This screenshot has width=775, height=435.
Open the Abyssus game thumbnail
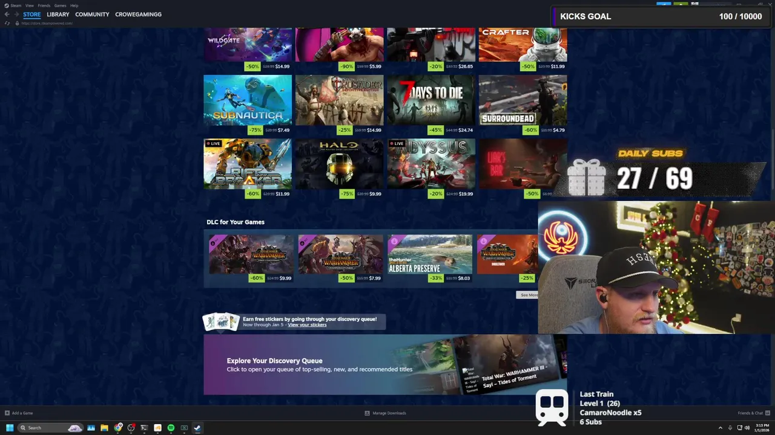(431, 164)
